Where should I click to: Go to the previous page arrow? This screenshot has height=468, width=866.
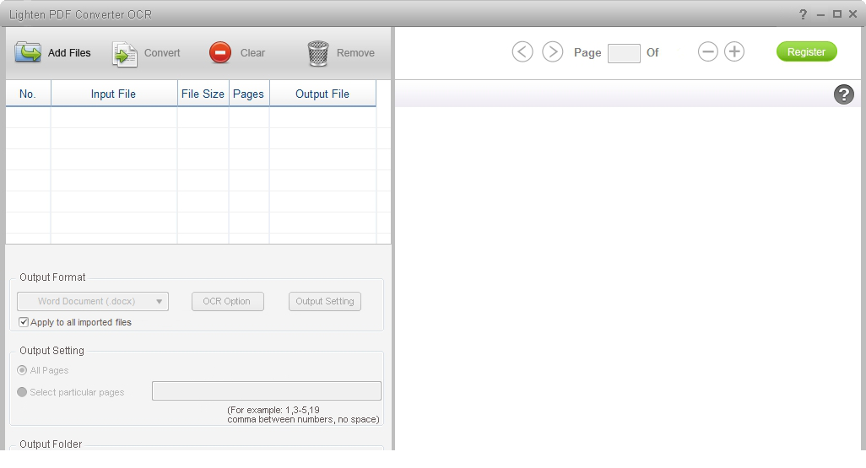tap(522, 52)
